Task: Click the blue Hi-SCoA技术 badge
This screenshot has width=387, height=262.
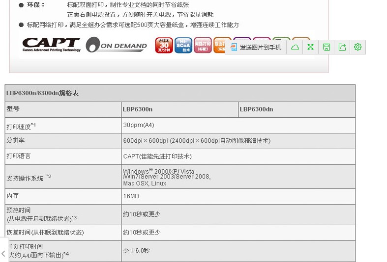Action: pos(183,45)
